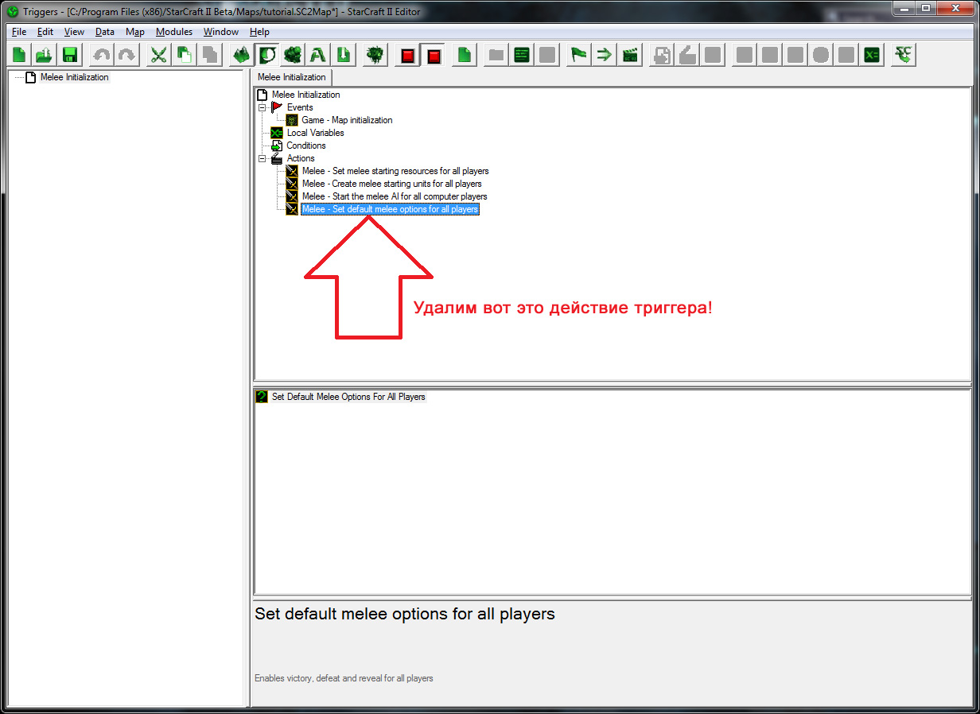The width and height of the screenshot is (980, 714).
Task: Maximize the Triggers editor window
Action: coord(926,8)
